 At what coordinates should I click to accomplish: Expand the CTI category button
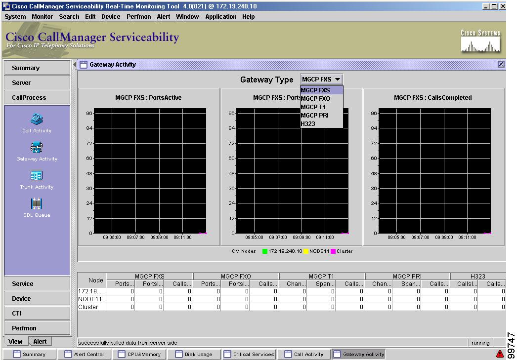[37, 313]
